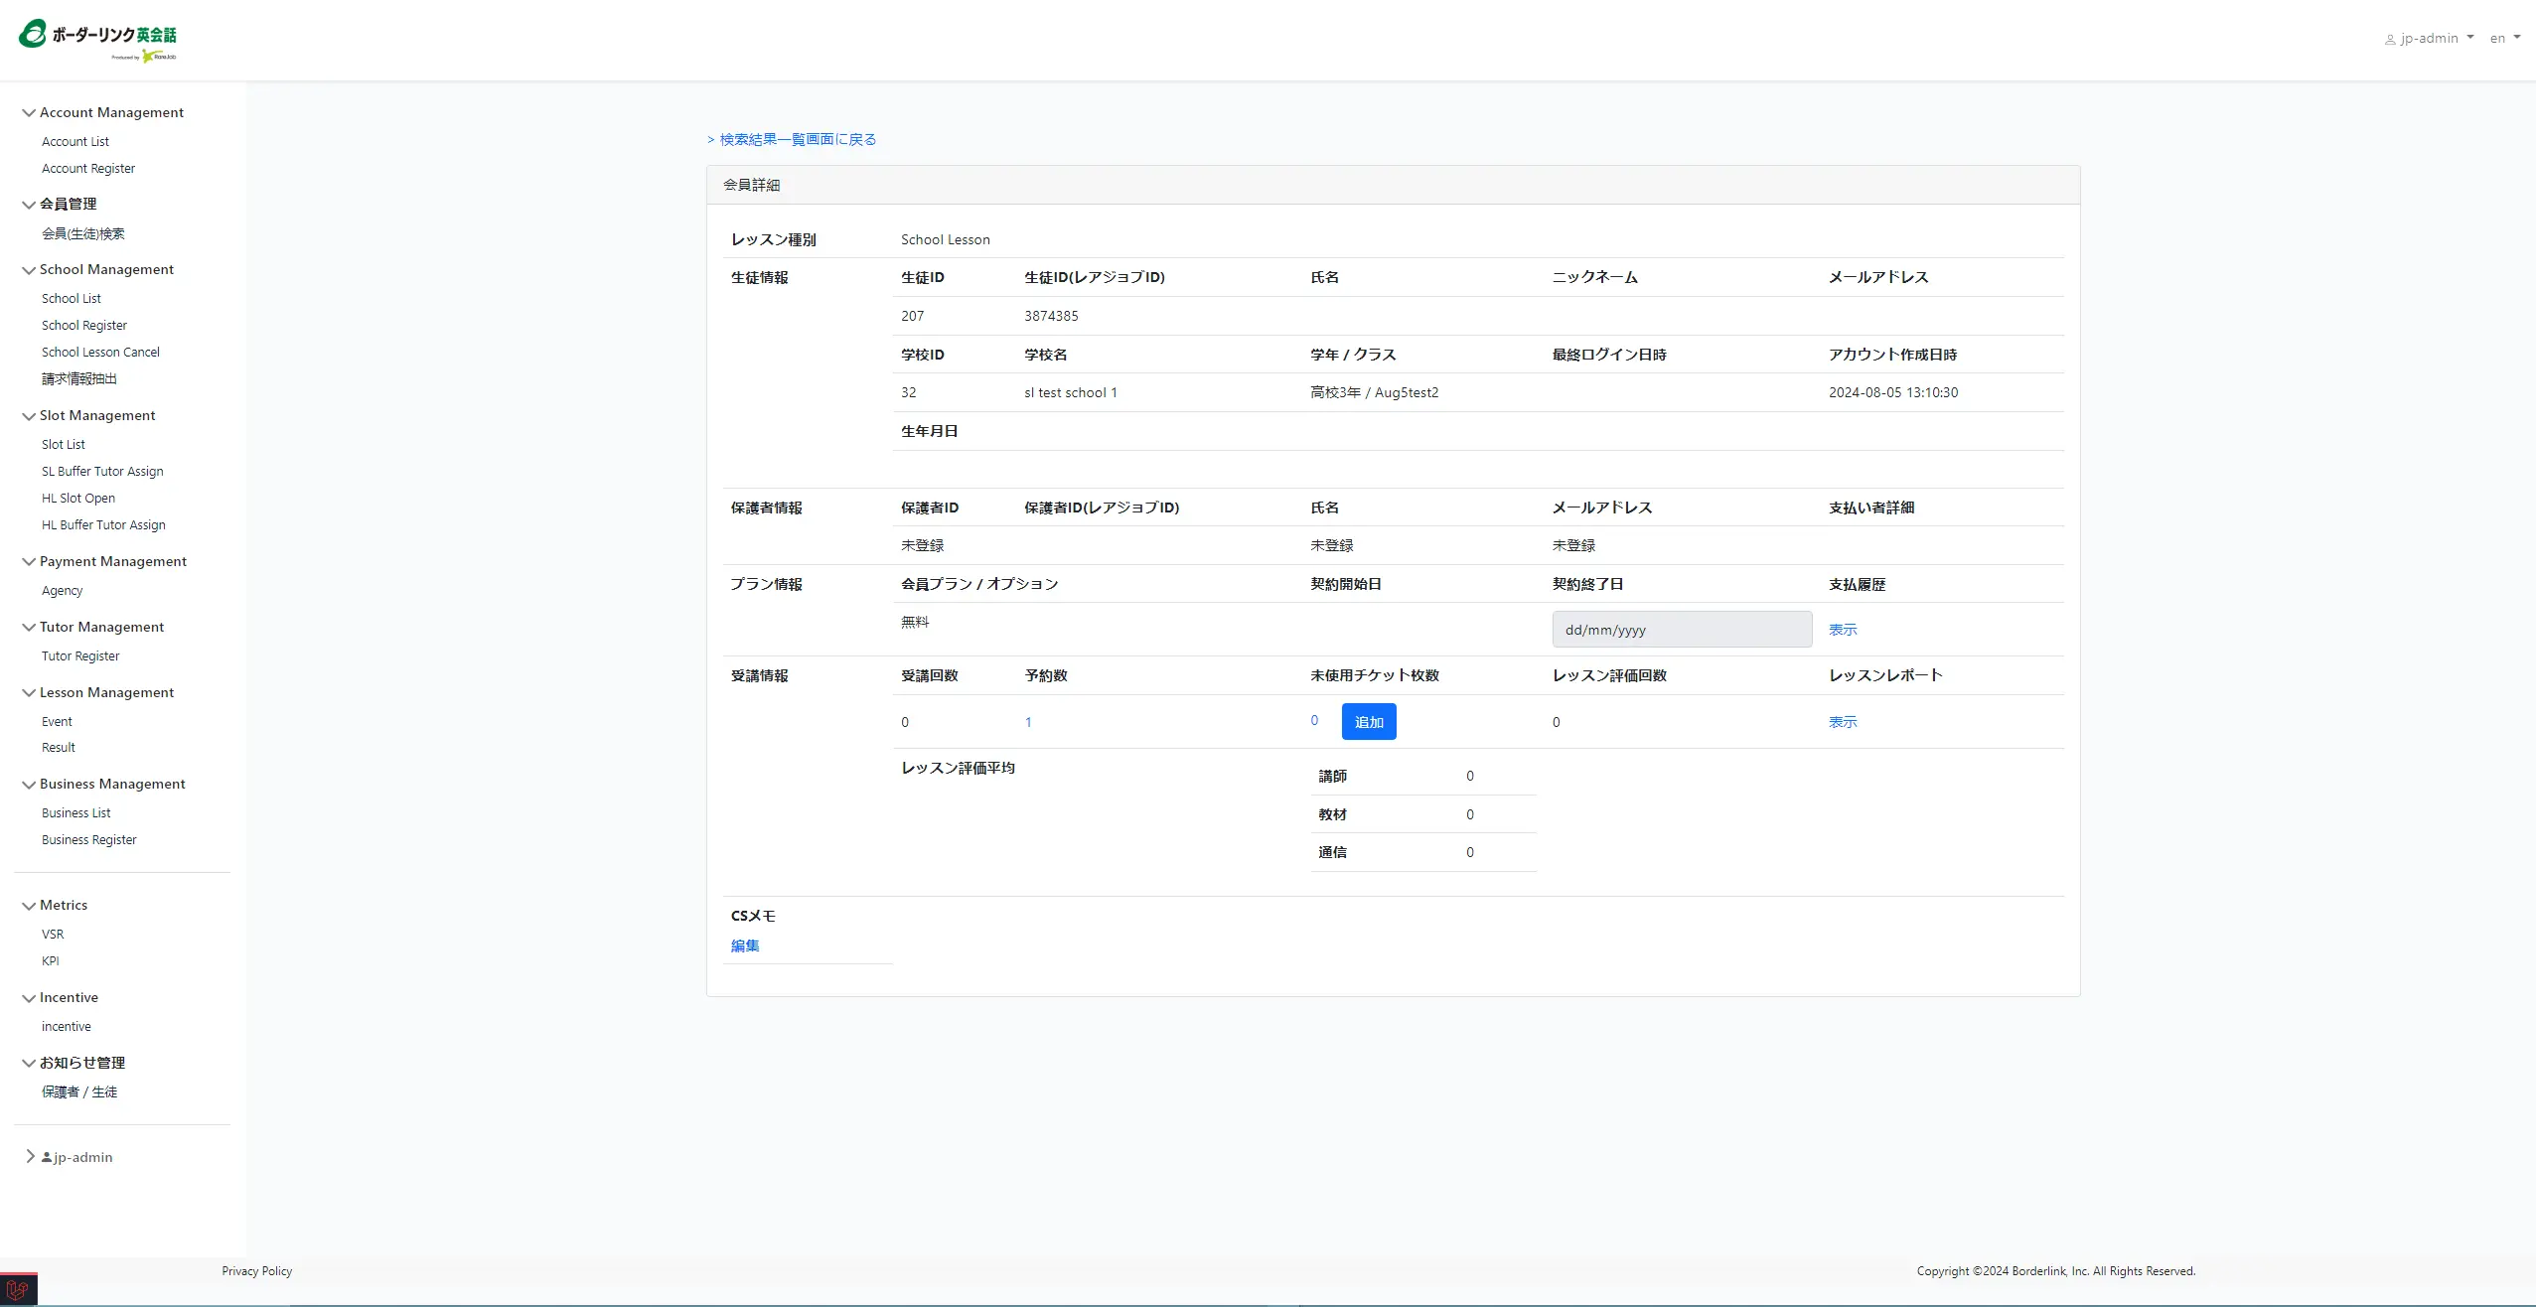Click 検索結果一覧画面に戻る back link

tap(792, 140)
